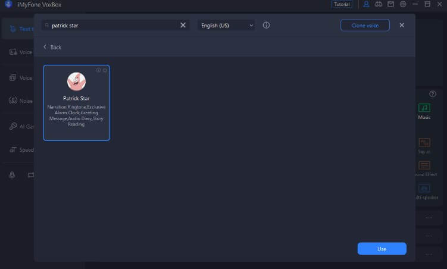Image resolution: width=447 pixels, height=269 pixels.
Task: Clear the patrick star search text
Action: tap(183, 25)
